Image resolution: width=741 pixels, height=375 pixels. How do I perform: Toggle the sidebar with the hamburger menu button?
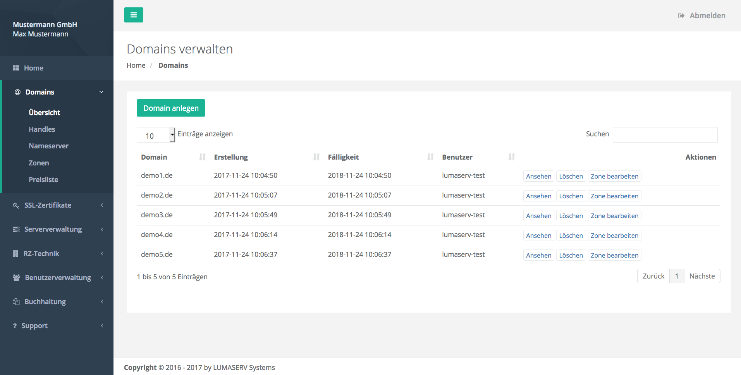pos(134,15)
